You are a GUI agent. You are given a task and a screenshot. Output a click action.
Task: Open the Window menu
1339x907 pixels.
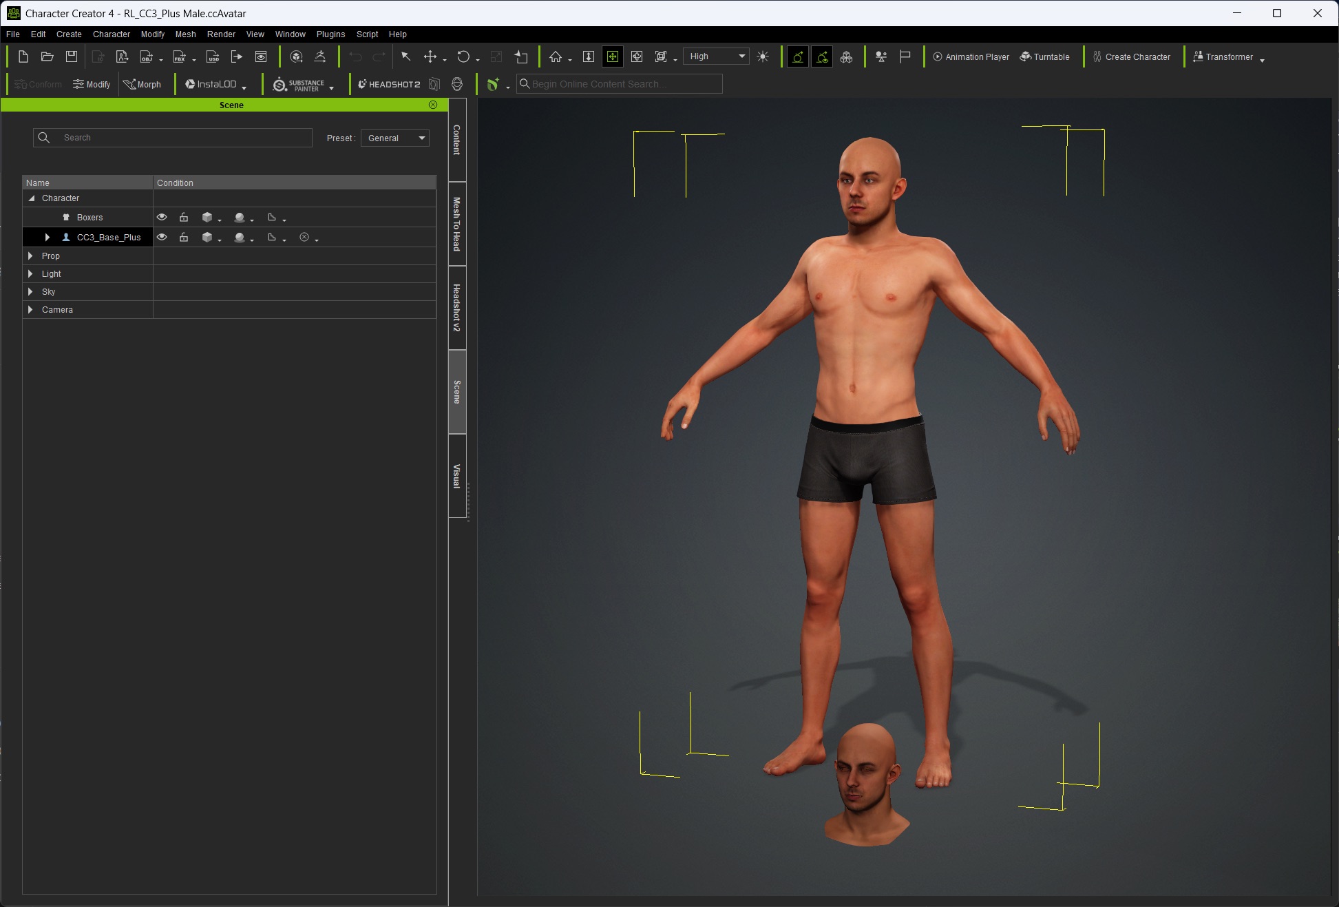point(290,34)
